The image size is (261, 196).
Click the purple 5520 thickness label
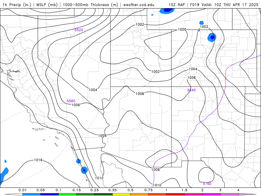pos(79,30)
